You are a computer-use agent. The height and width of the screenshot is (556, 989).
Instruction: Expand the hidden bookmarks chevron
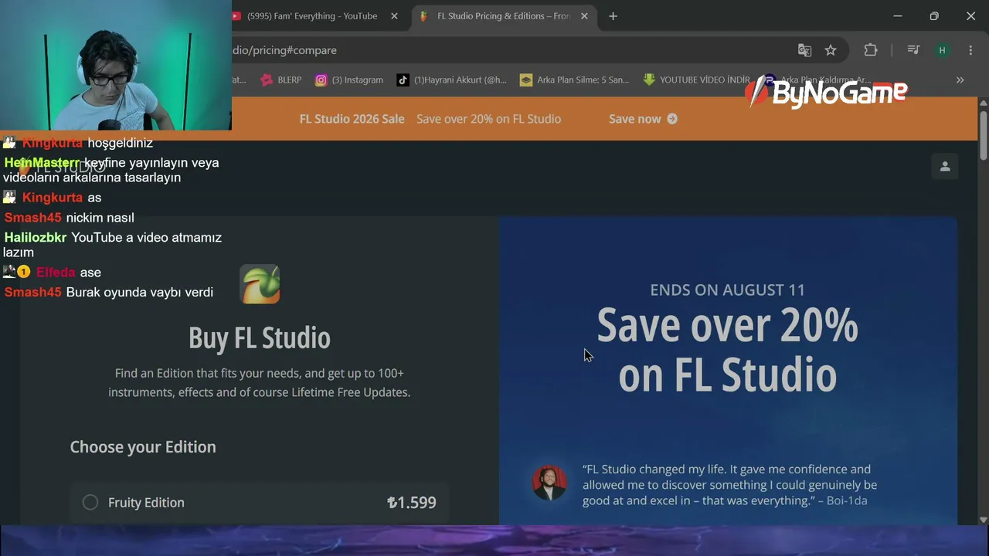(960, 80)
